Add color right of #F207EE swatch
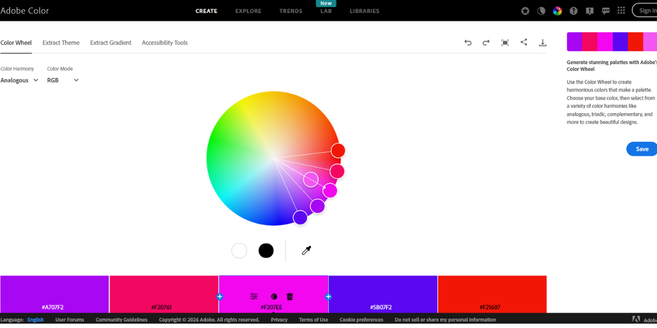657x328 pixels. 328,297
